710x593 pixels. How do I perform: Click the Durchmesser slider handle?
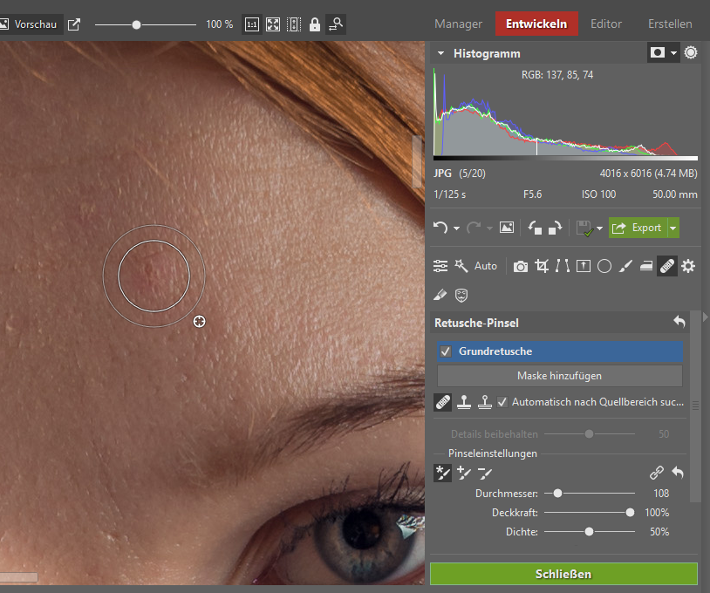click(558, 494)
